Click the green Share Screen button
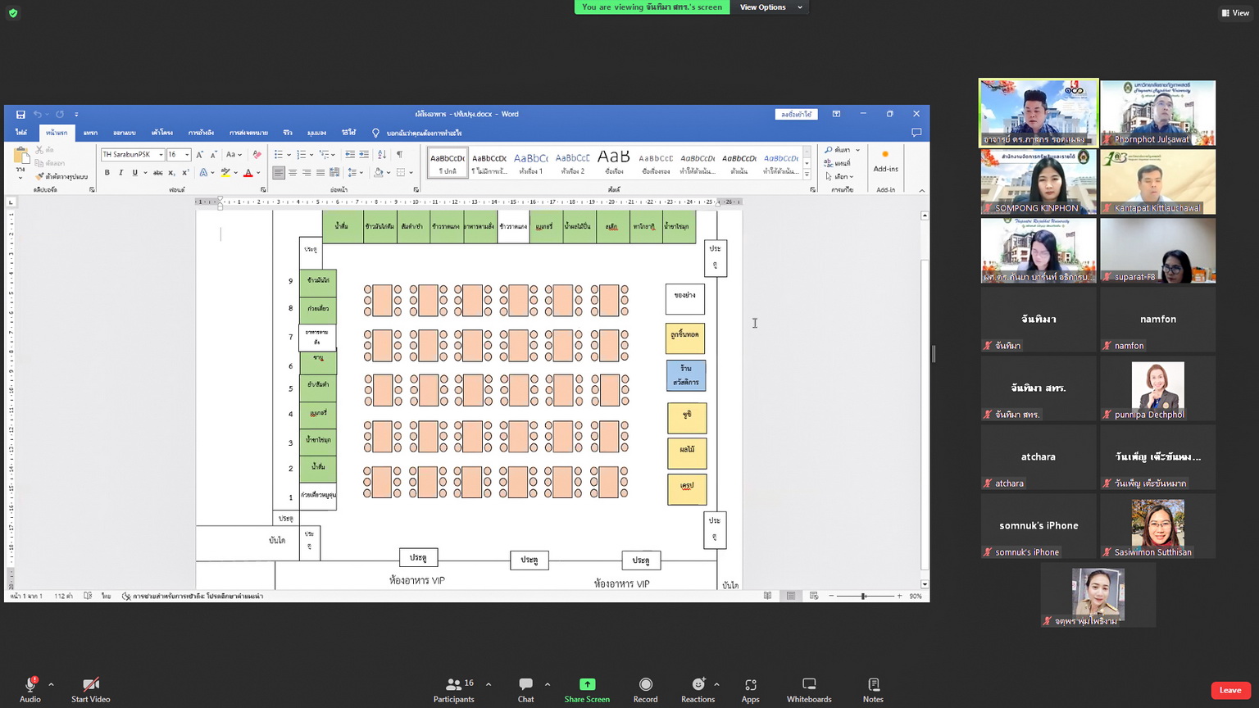This screenshot has width=1259, height=708. [x=587, y=690]
